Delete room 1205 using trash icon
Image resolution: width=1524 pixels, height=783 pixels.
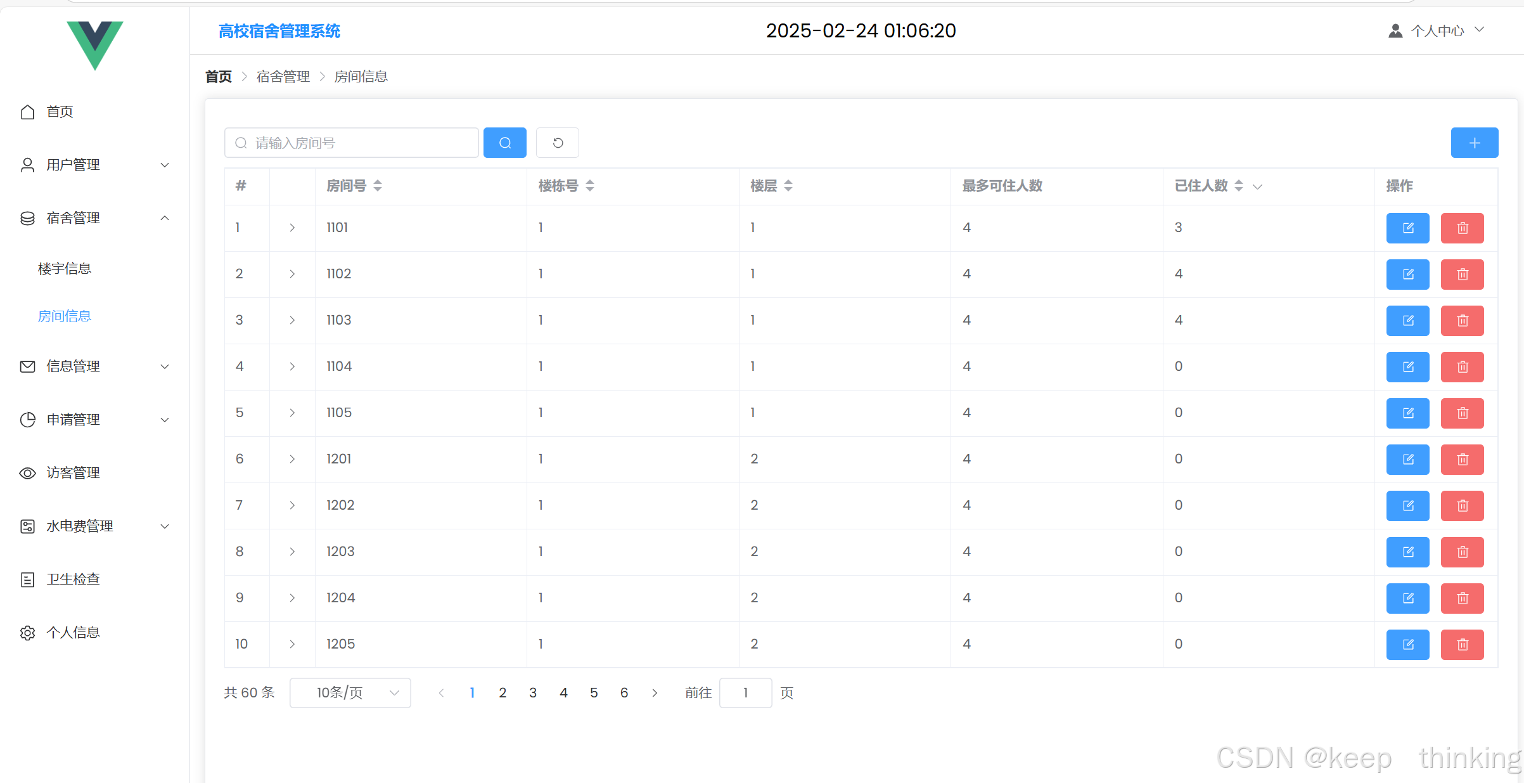[x=1462, y=645]
